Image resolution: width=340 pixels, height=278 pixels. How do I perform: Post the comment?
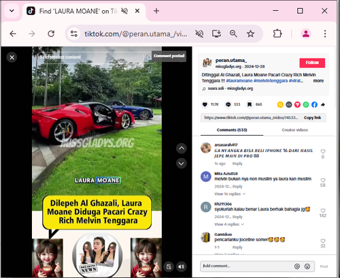[324, 266]
